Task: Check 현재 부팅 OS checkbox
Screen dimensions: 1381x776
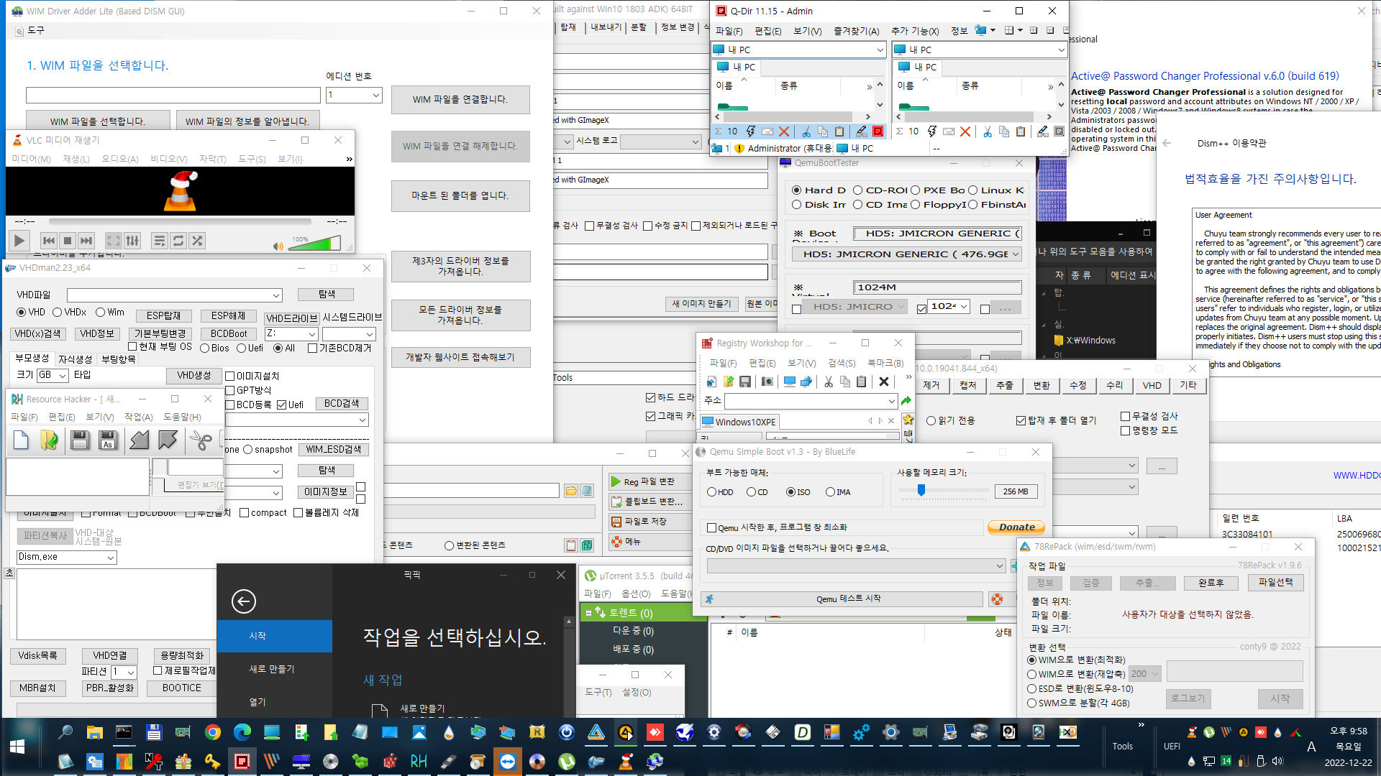Action: coord(132,347)
